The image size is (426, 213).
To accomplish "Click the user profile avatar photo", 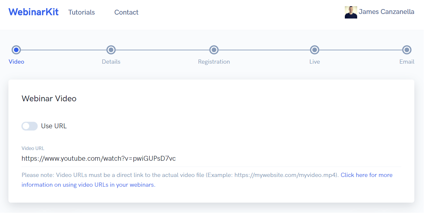I will coord(351,12).
